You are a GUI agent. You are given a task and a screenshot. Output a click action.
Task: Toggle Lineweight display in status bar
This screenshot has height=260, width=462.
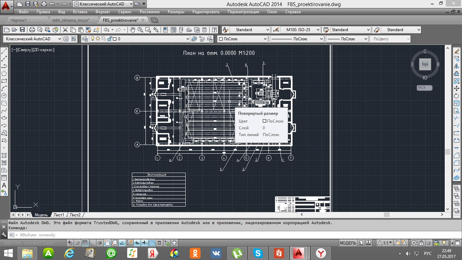(144, 243)
